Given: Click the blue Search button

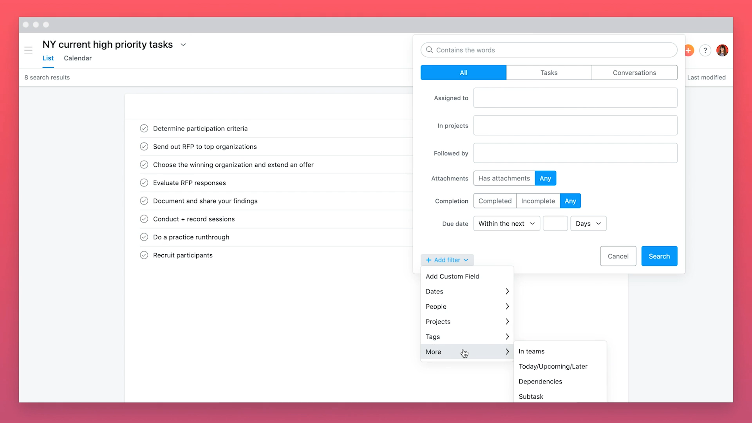Looking at the screenshot, I should tap(659, 256).
